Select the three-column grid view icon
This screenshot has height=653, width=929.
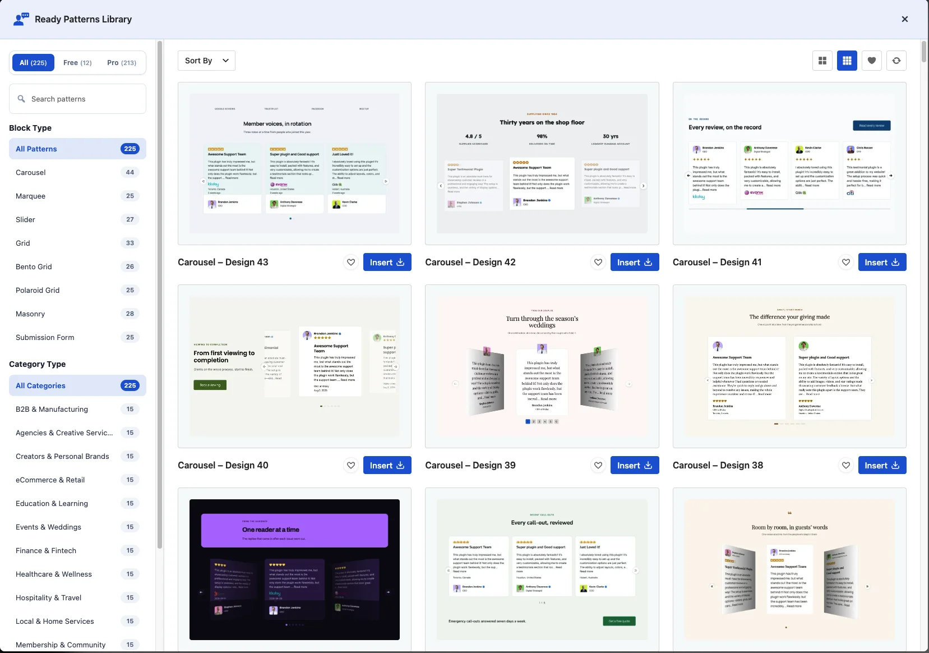point(847,61)
